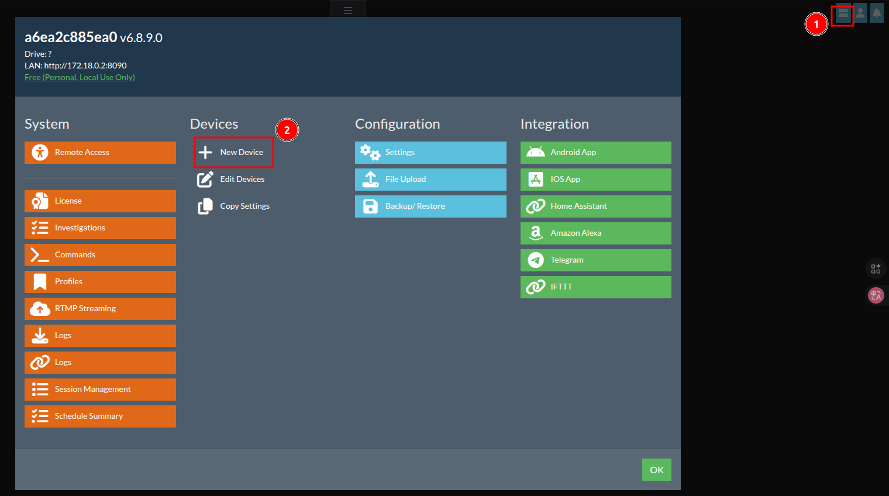Click the server menu icon in top bar
This screenshot has width=889, height=496.
coord(843,13)
